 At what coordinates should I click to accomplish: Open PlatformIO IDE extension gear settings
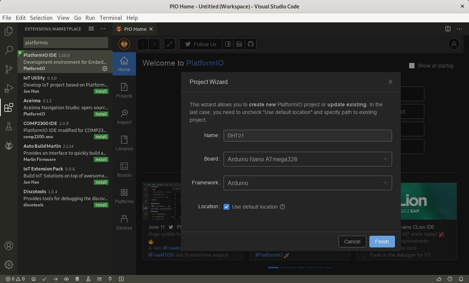point(105,69)
